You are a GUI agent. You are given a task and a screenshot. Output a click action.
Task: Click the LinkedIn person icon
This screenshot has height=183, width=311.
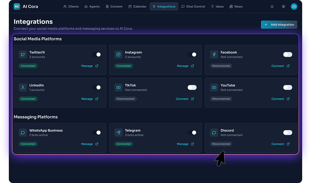point(23,87)
